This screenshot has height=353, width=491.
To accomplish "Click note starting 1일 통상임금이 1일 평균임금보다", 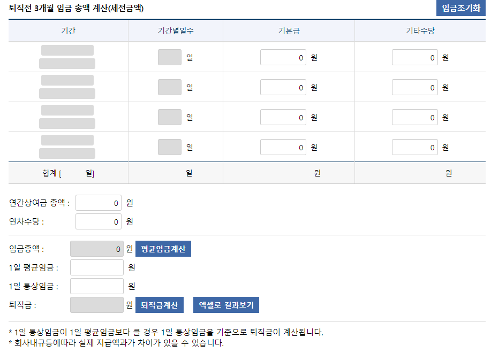I will point(166,332).
